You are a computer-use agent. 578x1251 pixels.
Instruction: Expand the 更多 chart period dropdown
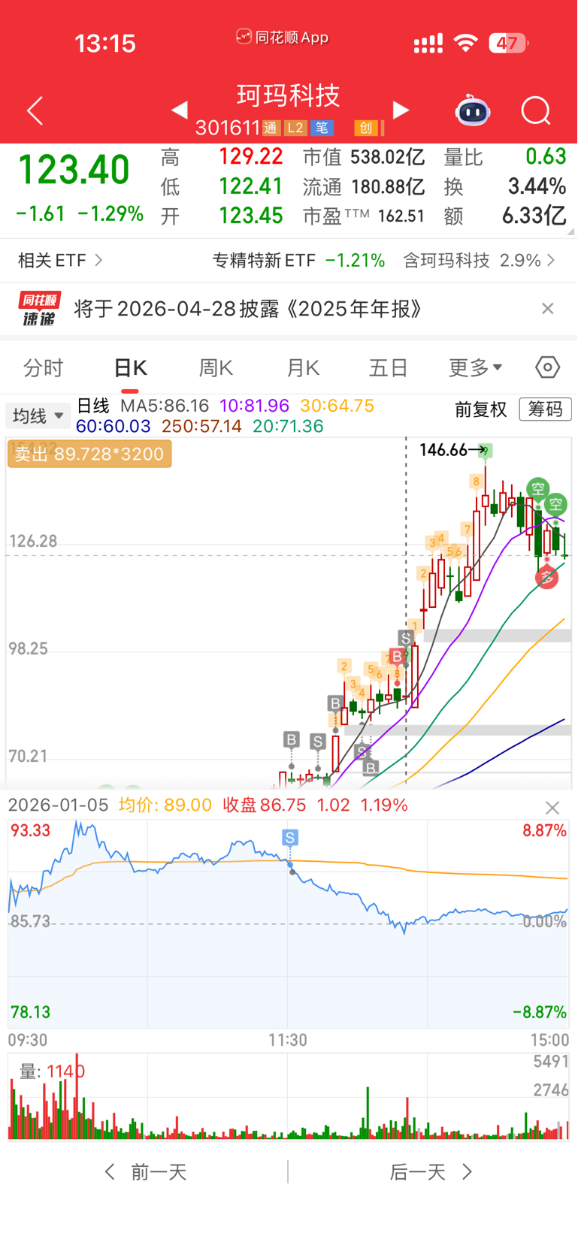tap(475, 367)
